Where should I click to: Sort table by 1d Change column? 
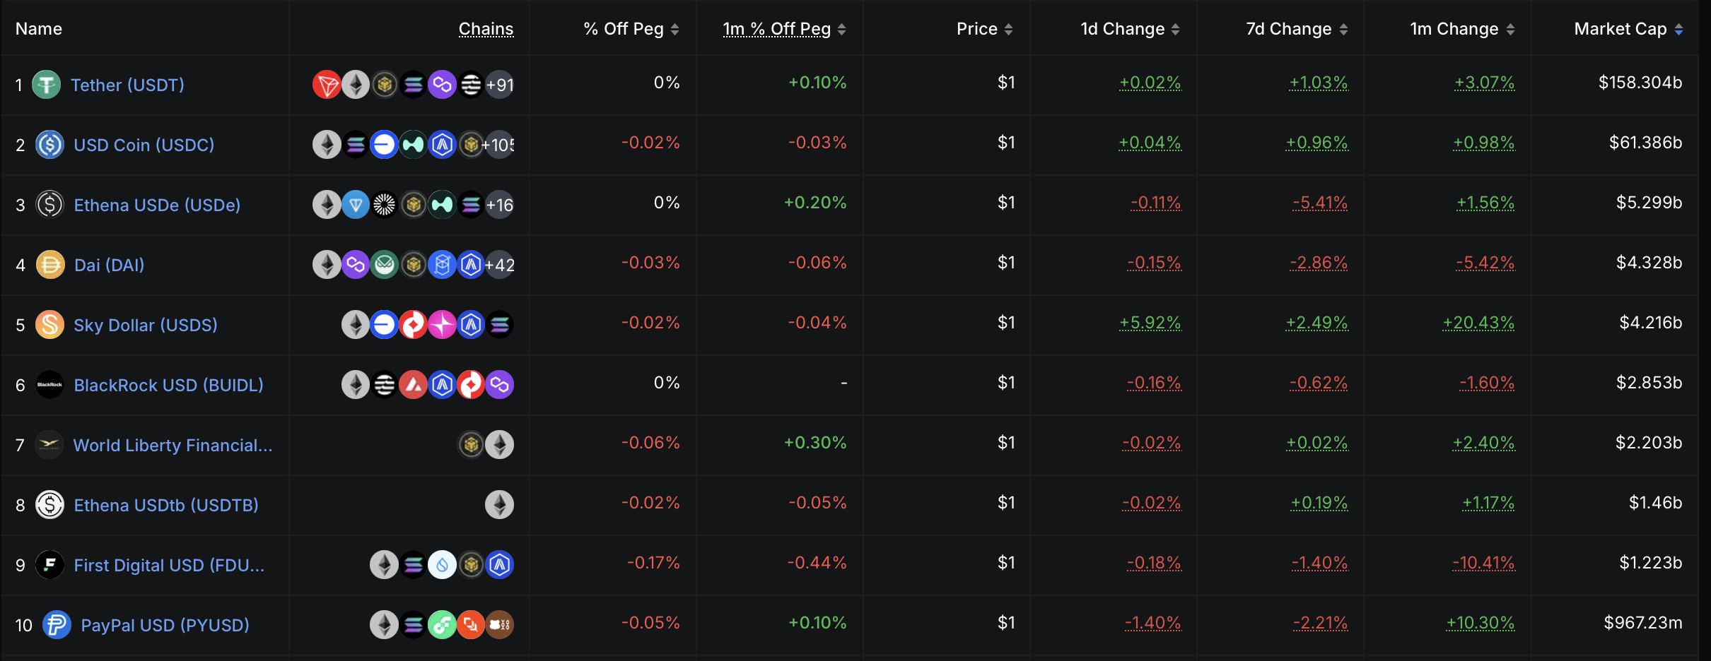(x=1130, y=29)
